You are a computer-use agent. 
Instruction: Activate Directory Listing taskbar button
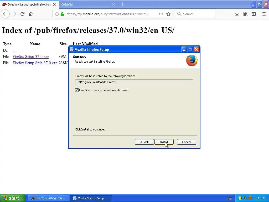click(x=49, y=198)
